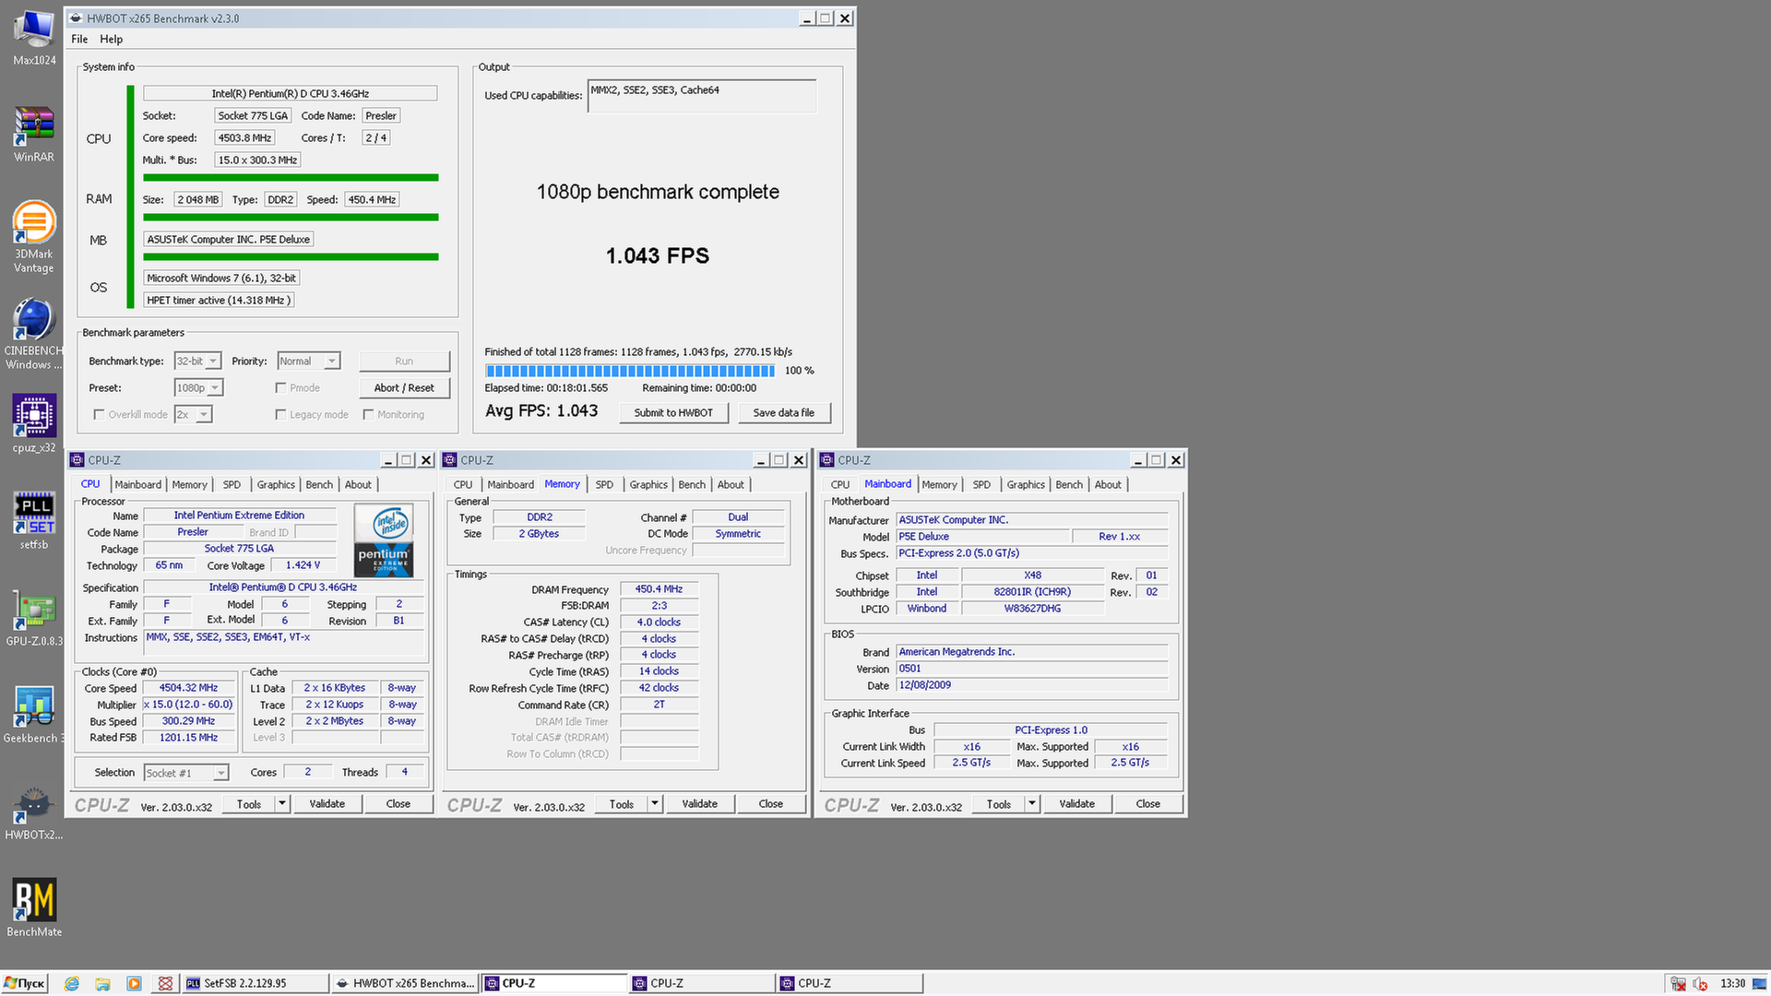Click the 1.043 FPS result text

(x=658, y=256)
